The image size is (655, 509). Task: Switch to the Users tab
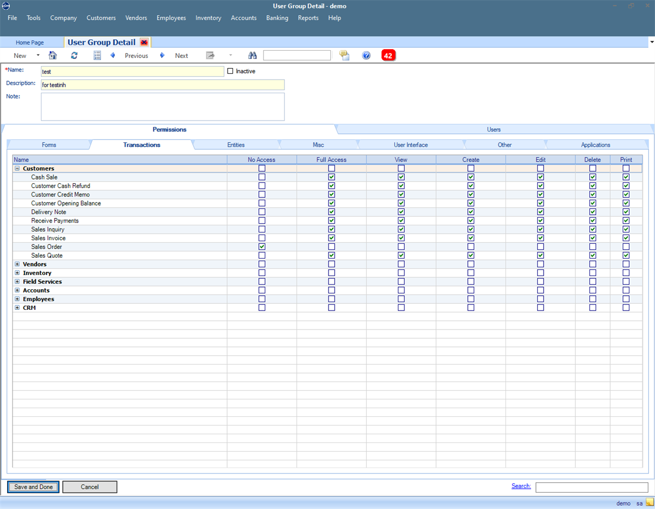[493, 129]
